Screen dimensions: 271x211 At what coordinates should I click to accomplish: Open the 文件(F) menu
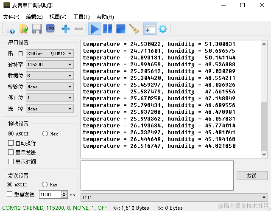(11, 17)
